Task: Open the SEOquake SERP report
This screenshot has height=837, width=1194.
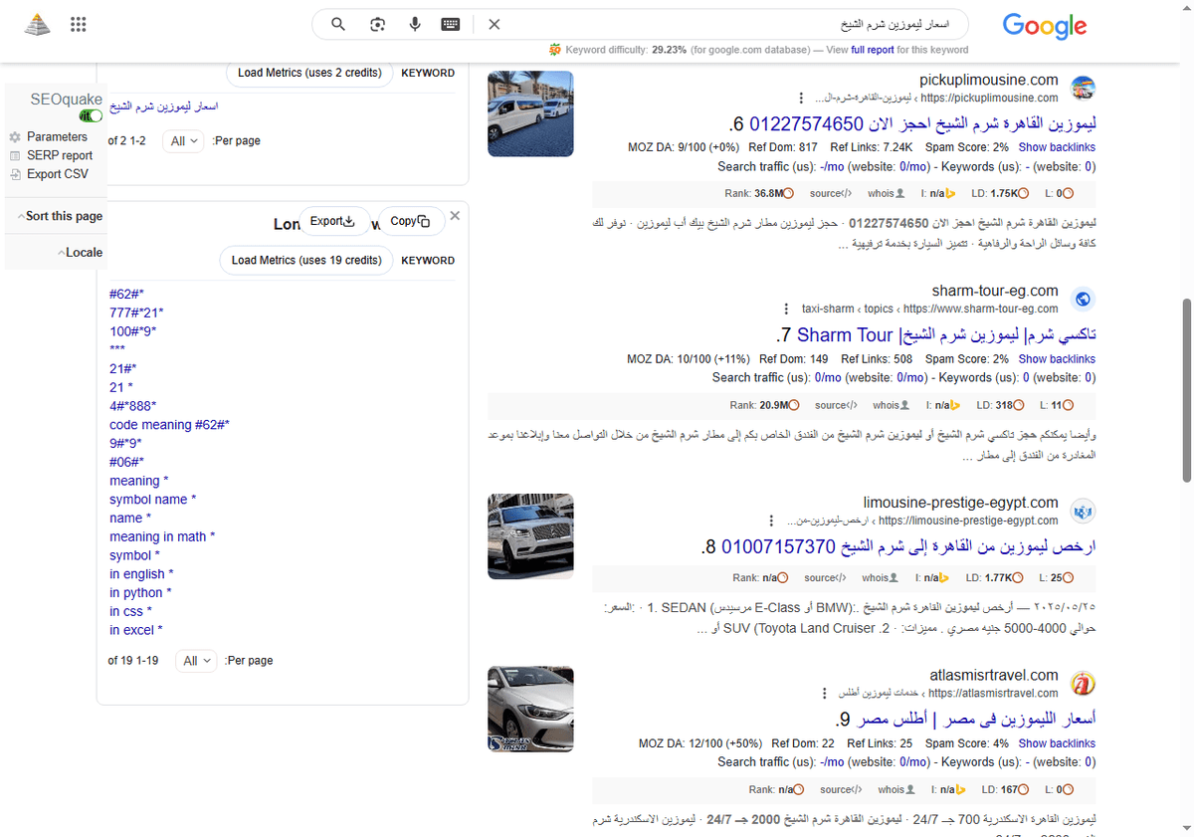Action: tap(59, 155)
